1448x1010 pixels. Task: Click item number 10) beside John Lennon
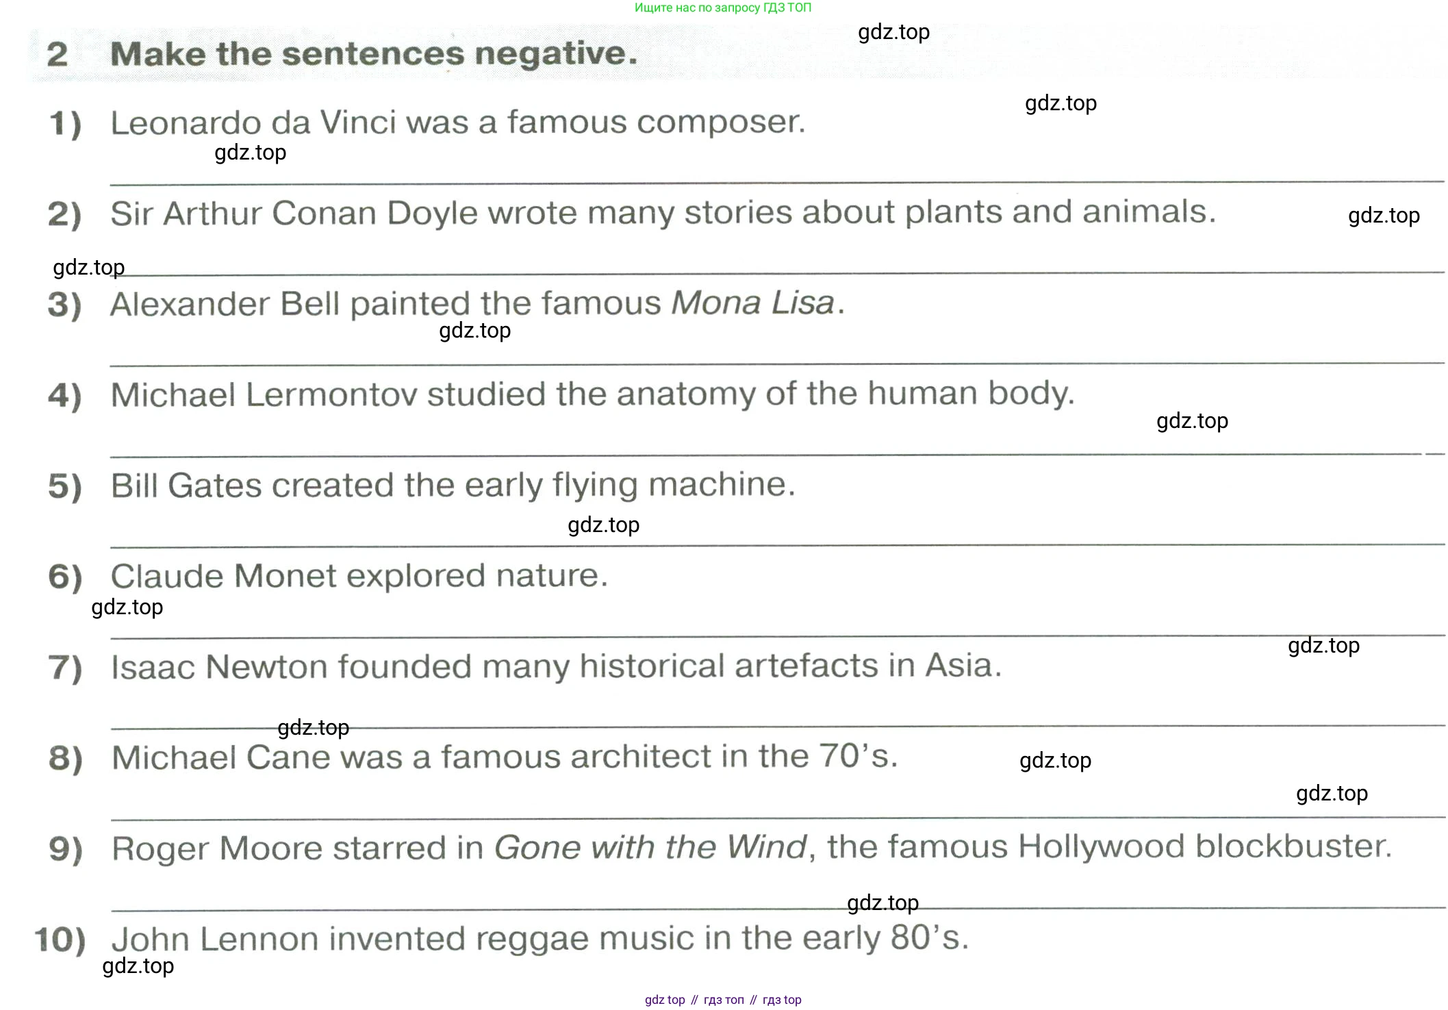pos(60,939)
